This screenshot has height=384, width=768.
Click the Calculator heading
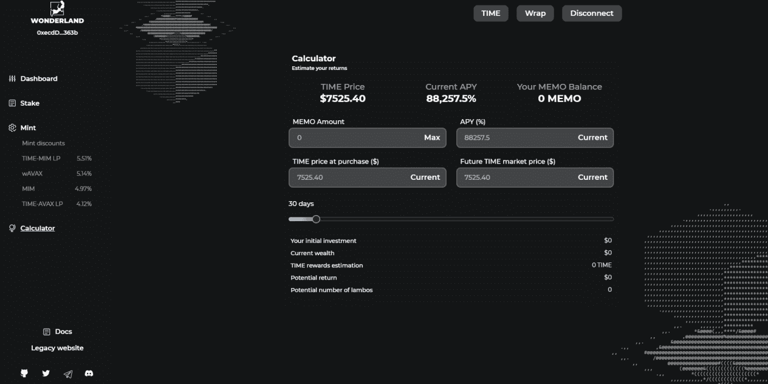(x=314, y=59)
